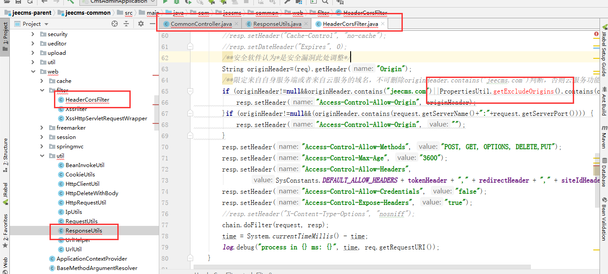608x274 pixels.
Task: Click the red error indicator atop editor
Action: (596, 34)
